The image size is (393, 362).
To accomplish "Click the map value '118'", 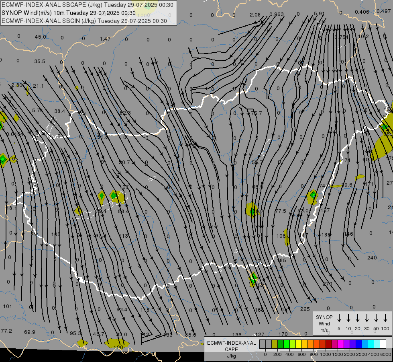I will coord(145,310).
